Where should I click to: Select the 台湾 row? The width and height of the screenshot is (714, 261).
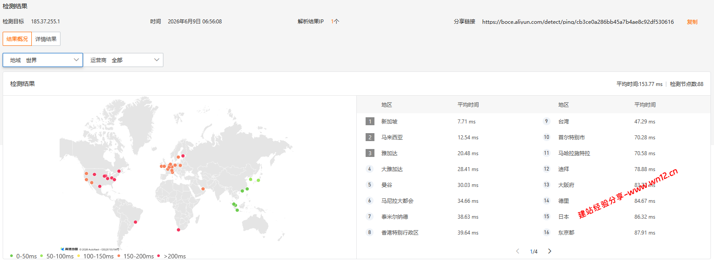[622, 121]
